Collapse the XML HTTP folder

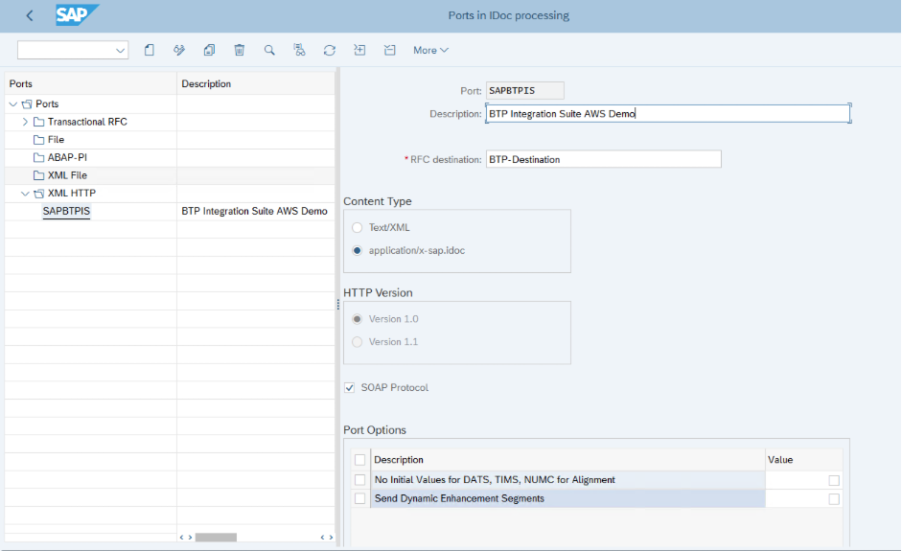click(x=25, y=194)
